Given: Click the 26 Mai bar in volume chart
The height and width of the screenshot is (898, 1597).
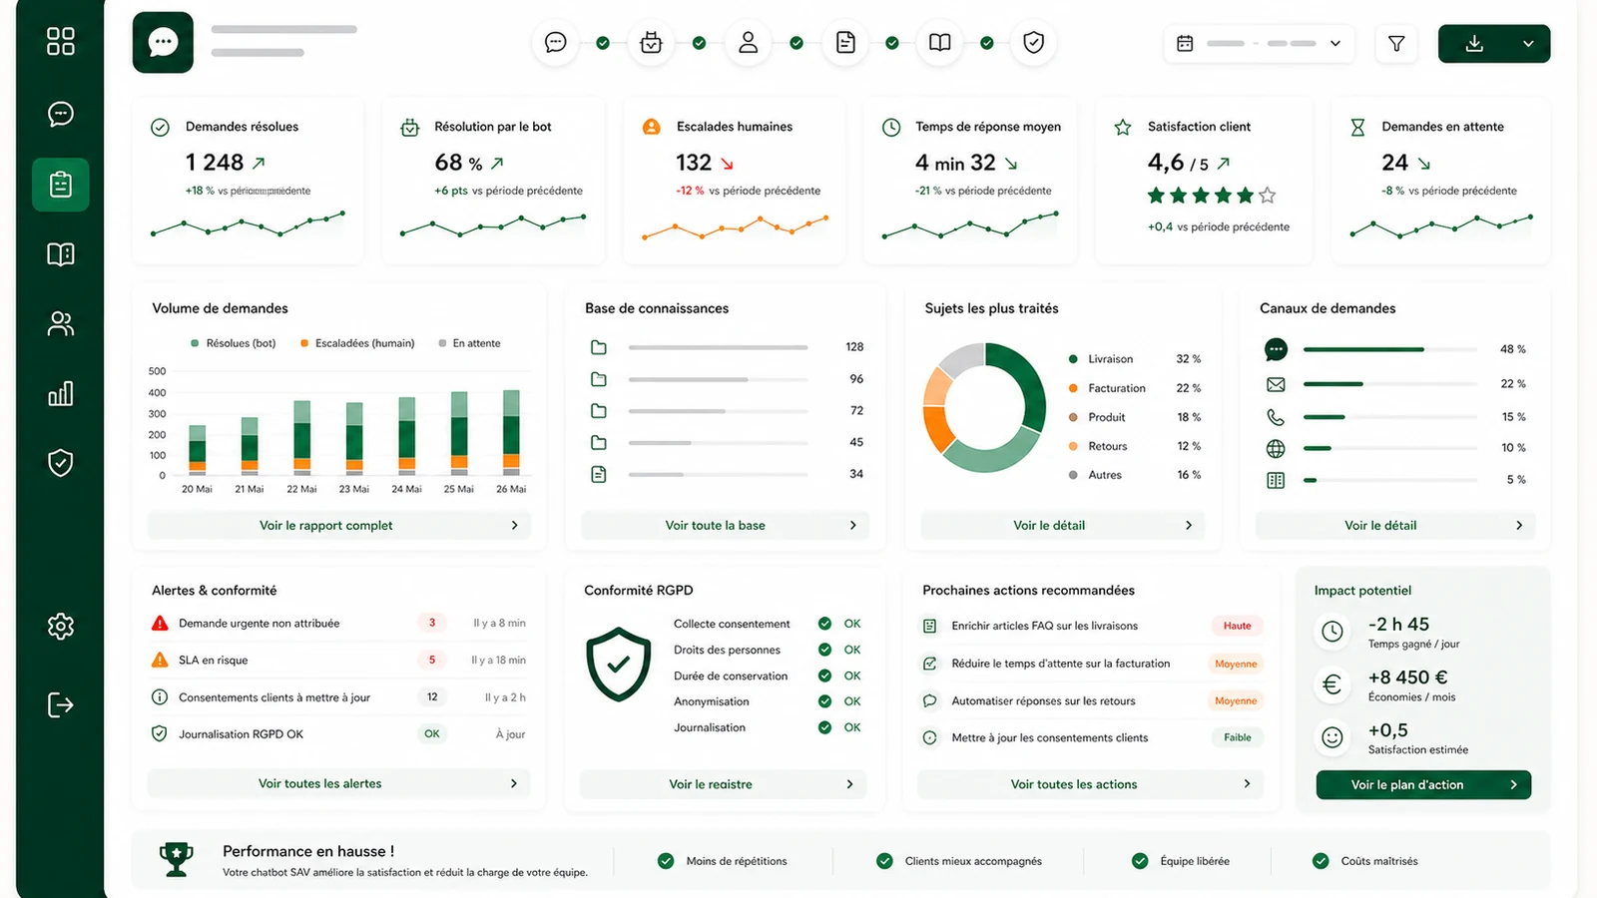Looking at the screenshot, I should click(x=511, y=431).
